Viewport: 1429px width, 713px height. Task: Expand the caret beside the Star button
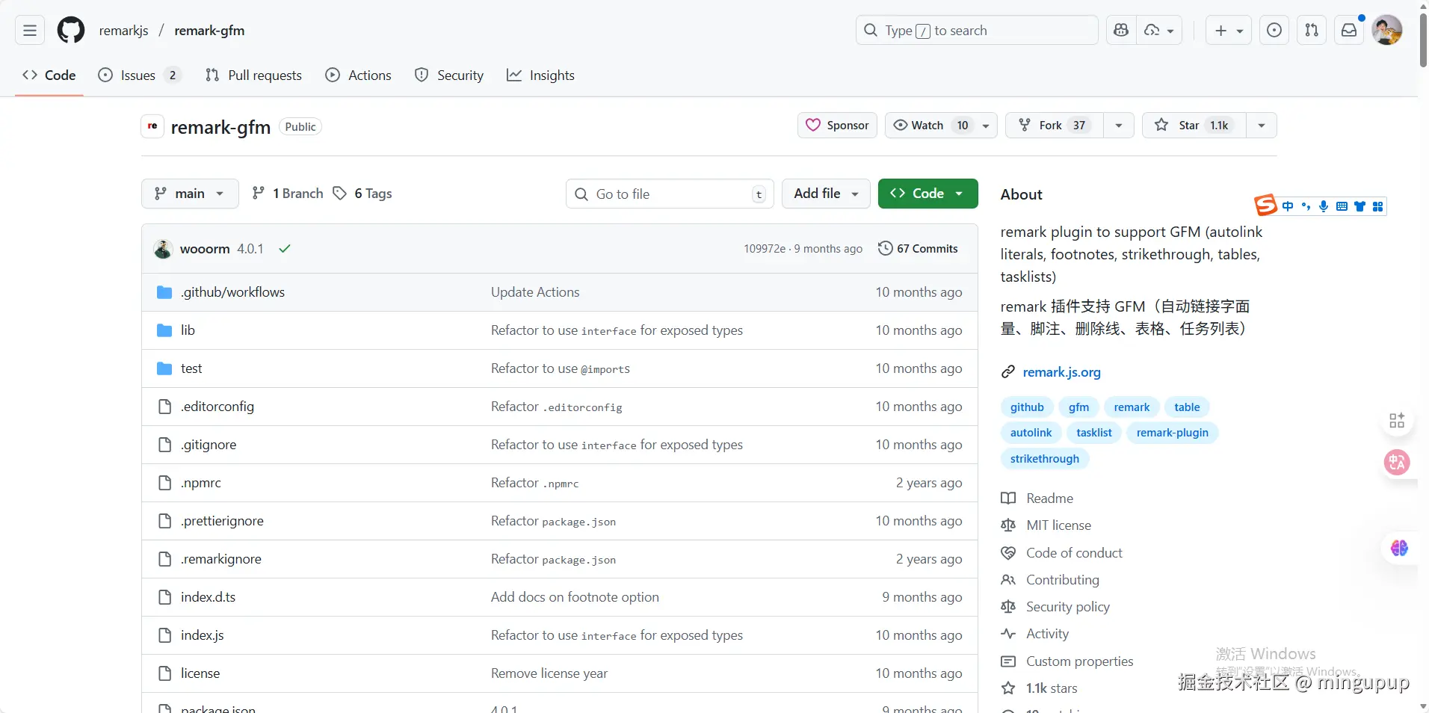pos(1262,126)
